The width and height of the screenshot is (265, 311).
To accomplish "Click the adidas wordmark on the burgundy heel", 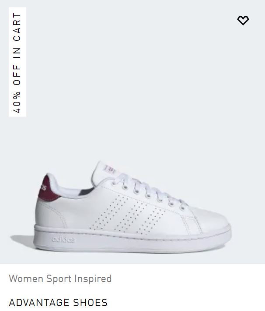I will pyautogui.click(x=43, y=187).
